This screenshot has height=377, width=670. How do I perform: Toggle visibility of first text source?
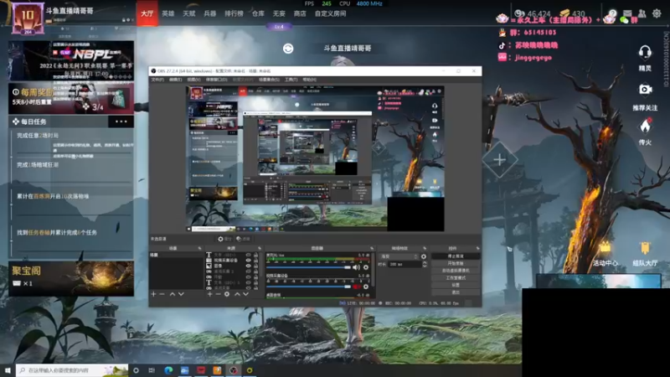248,255
